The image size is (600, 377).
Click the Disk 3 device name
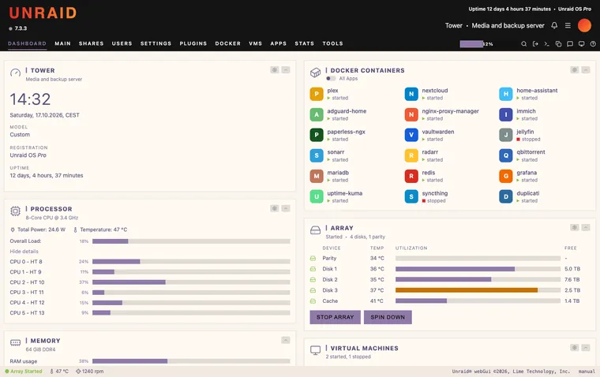click(x=330, y=290)
